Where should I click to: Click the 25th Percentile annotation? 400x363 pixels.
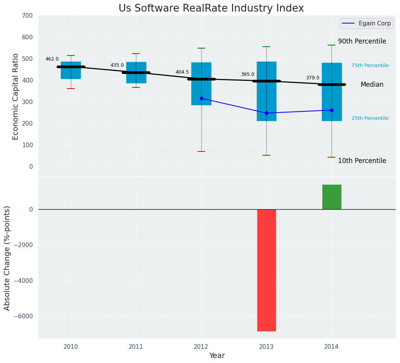370,118
